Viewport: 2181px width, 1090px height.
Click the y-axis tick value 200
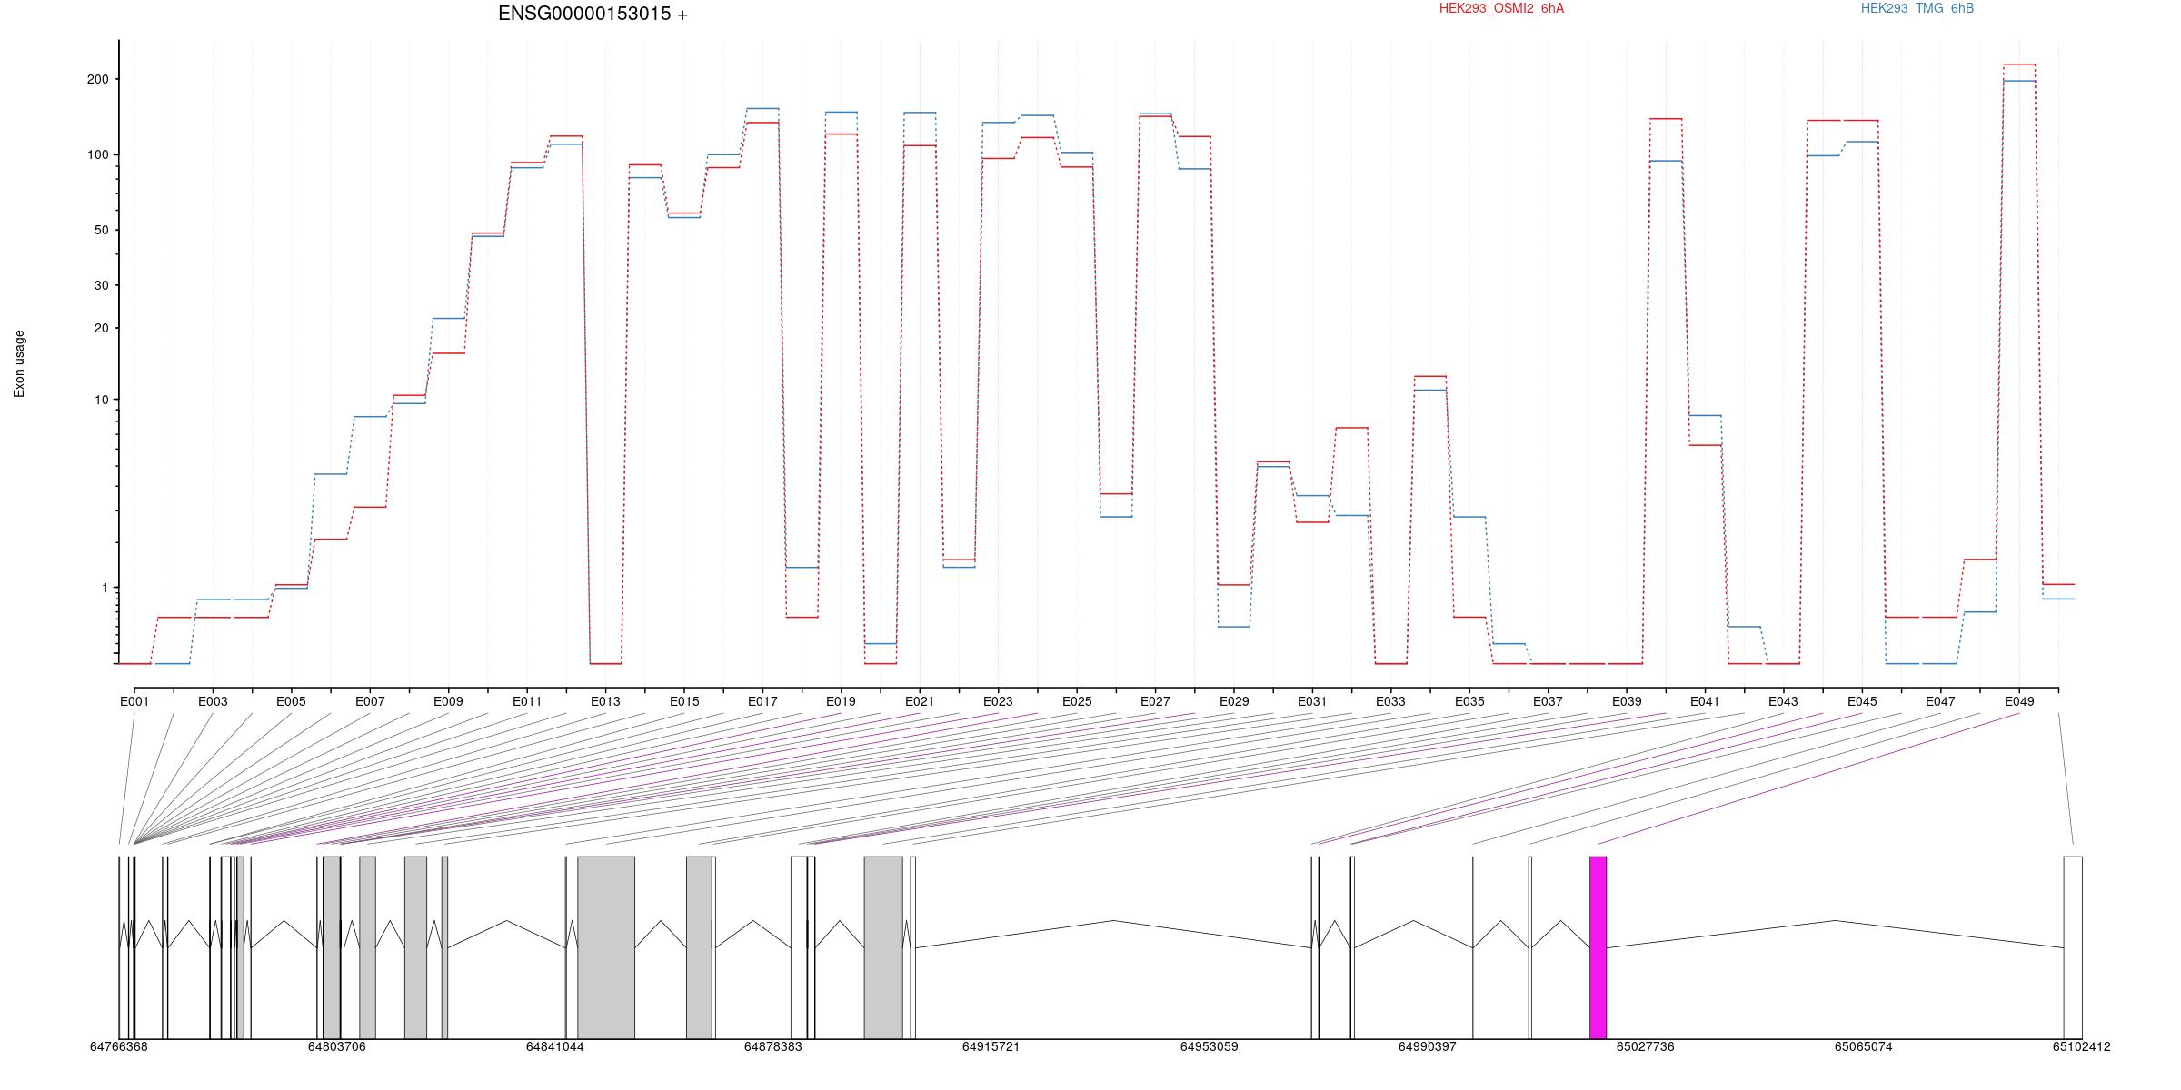97,79
